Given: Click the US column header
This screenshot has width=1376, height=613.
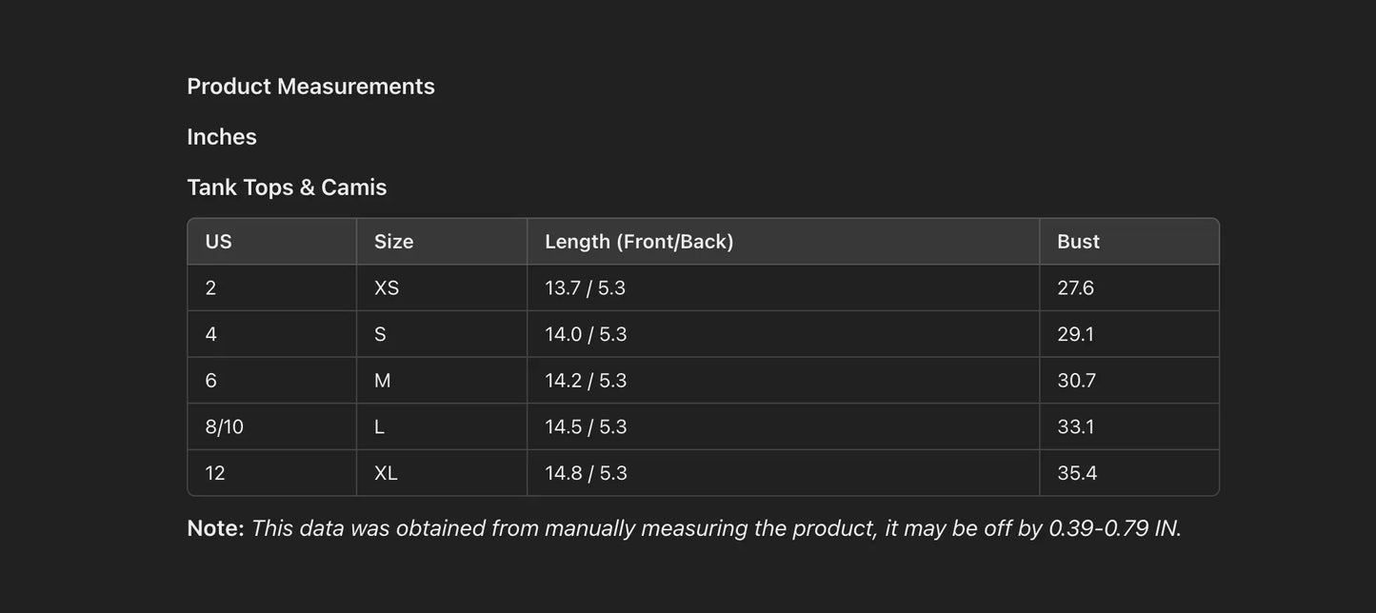Looking at the screenshot, I should click(x=218, y=242).
